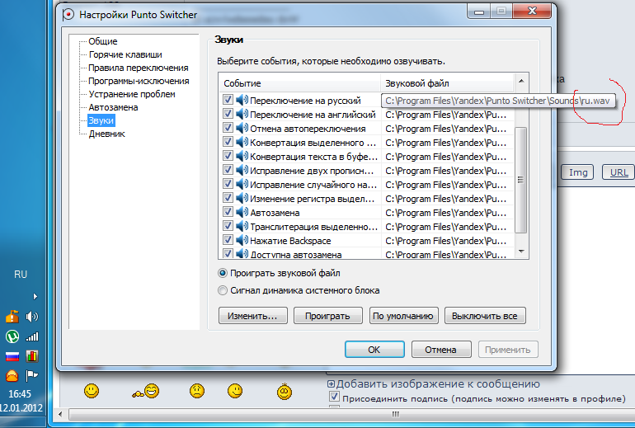Uncheck Переключение на английский event

pyautogui.click(x=228, y=114)
